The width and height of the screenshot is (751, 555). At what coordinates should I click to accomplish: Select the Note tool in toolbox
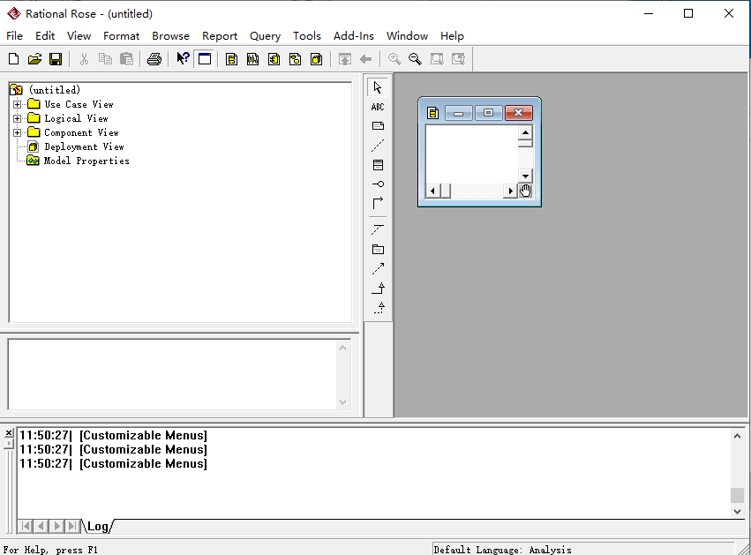point(378,126)
